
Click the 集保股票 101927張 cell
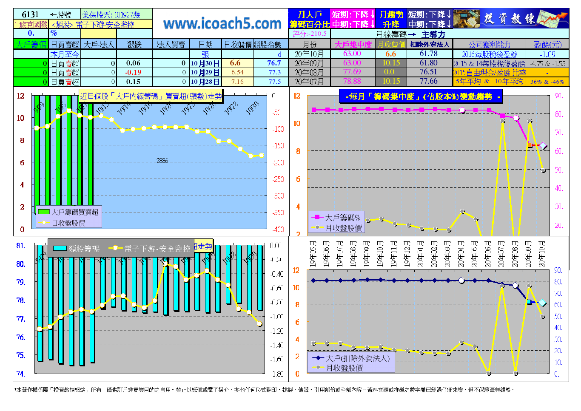click(x=116, y=14)
